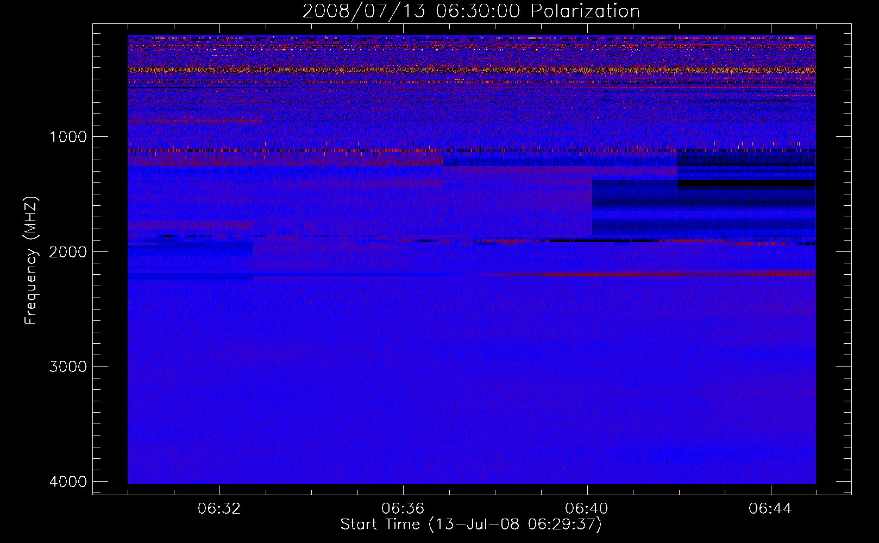Click the 3000 frequency tick label
This screenshot has width=879, height=543.
[x=68, y=367]
